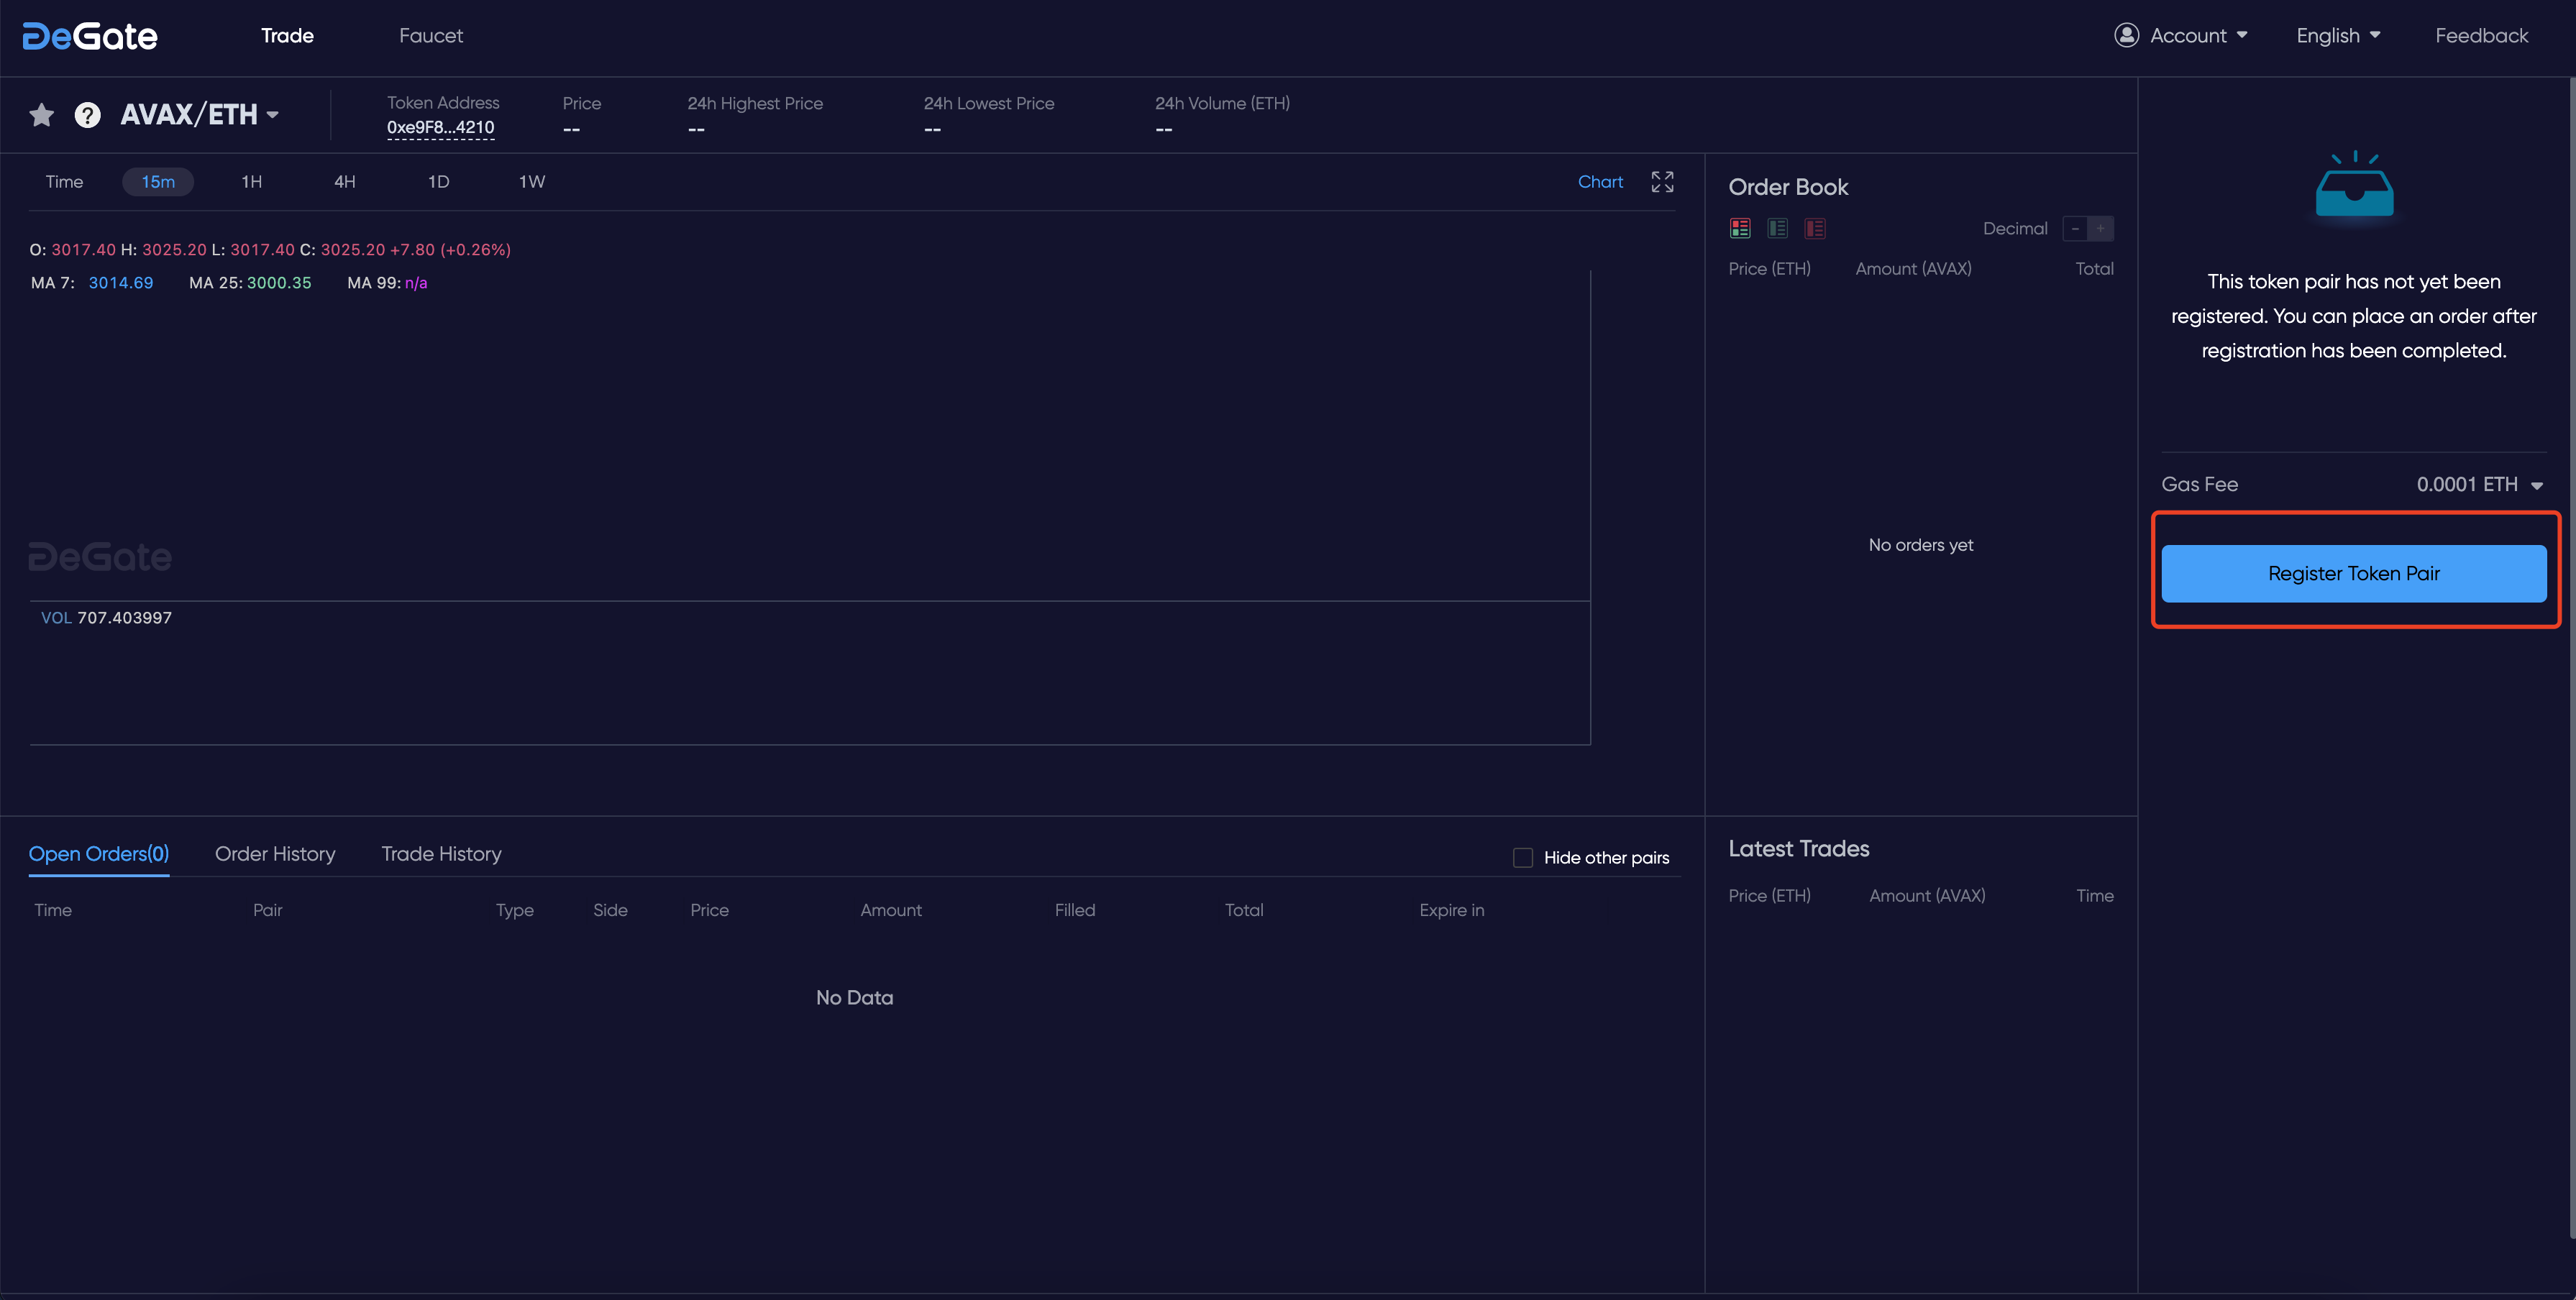This screenshot has width=2576, height=1300.
Task: Open the AVAX/ETH pair selector dropdown
Action: 200,115
